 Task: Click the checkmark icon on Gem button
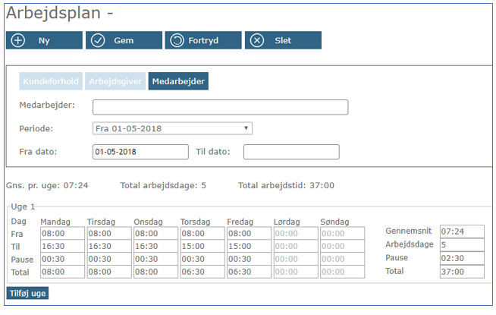pos(98,40)
